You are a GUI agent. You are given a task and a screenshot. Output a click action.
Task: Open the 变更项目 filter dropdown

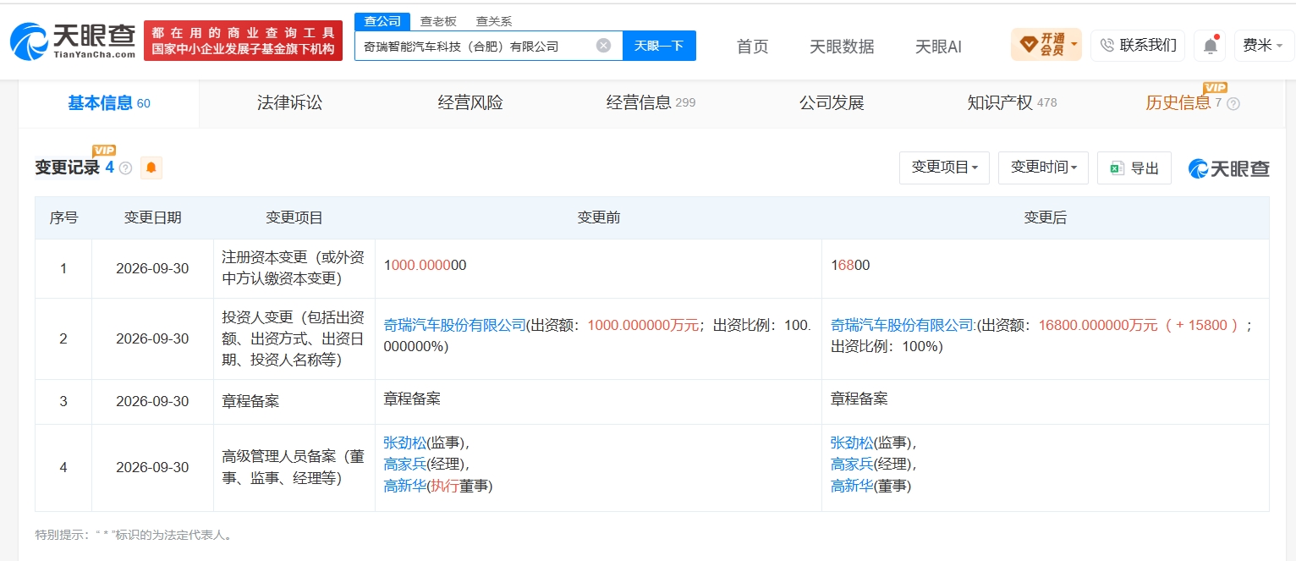click(944, 168)
